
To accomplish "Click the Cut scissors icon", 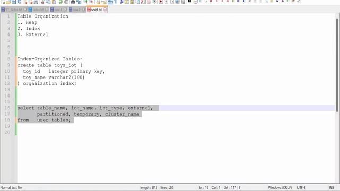I will pos(42,2).
